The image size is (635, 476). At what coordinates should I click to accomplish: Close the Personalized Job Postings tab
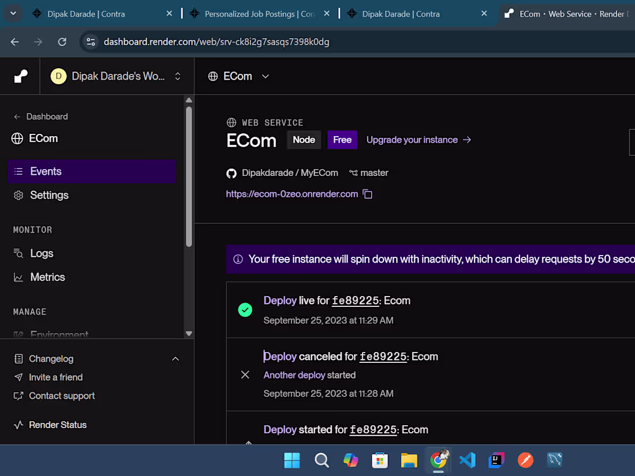[327, 13]
